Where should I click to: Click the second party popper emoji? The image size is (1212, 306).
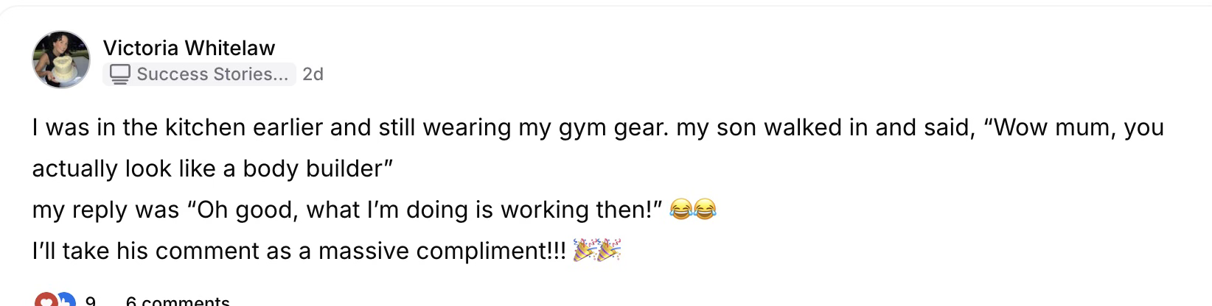[x=609, y=251]
